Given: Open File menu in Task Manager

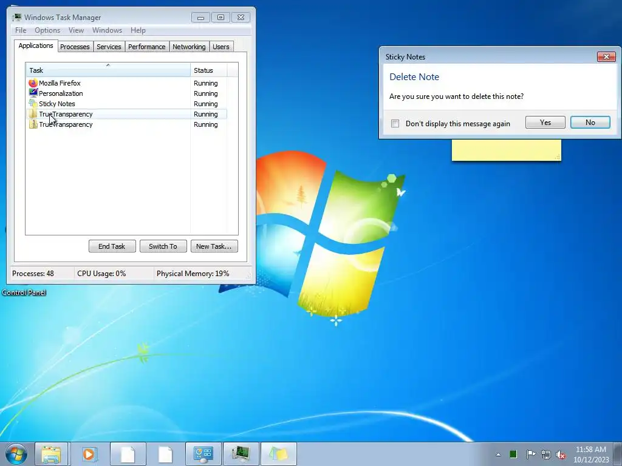Looking at the screenshot, I should [21, 30].
